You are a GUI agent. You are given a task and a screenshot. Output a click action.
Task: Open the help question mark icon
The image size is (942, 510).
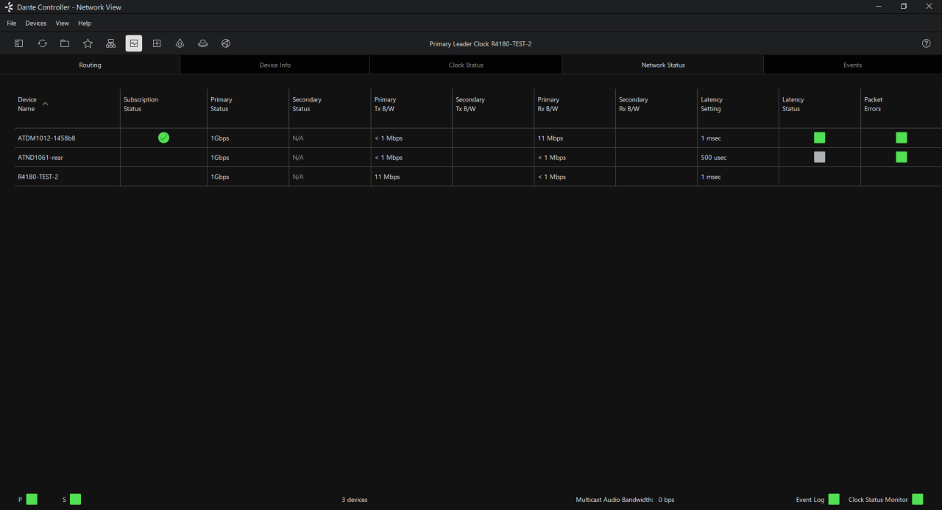click(x=927, y=43)
